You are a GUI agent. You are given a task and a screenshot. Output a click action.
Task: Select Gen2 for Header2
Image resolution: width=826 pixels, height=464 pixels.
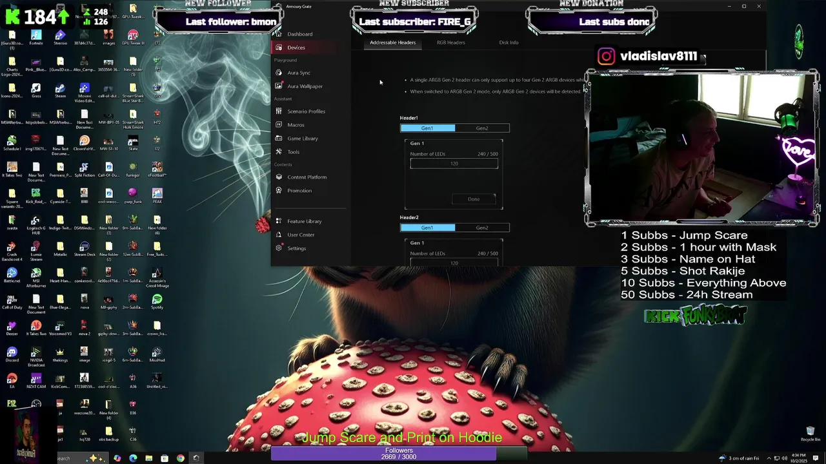click(x=482, y=227)
